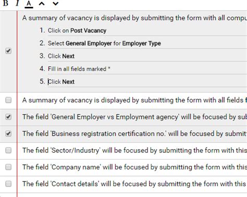Apply italic formatting with the I icon
247x197 pixels.
pyautogui.click(x=17, y=3)
